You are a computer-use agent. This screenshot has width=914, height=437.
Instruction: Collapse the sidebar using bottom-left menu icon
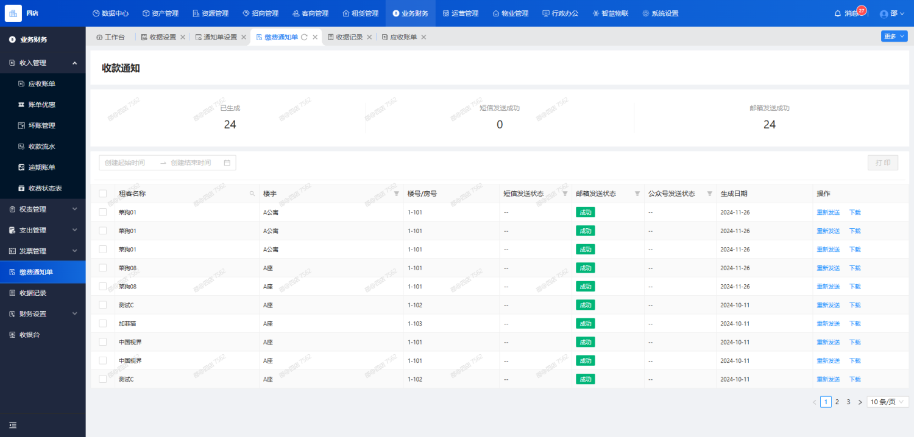13,425
